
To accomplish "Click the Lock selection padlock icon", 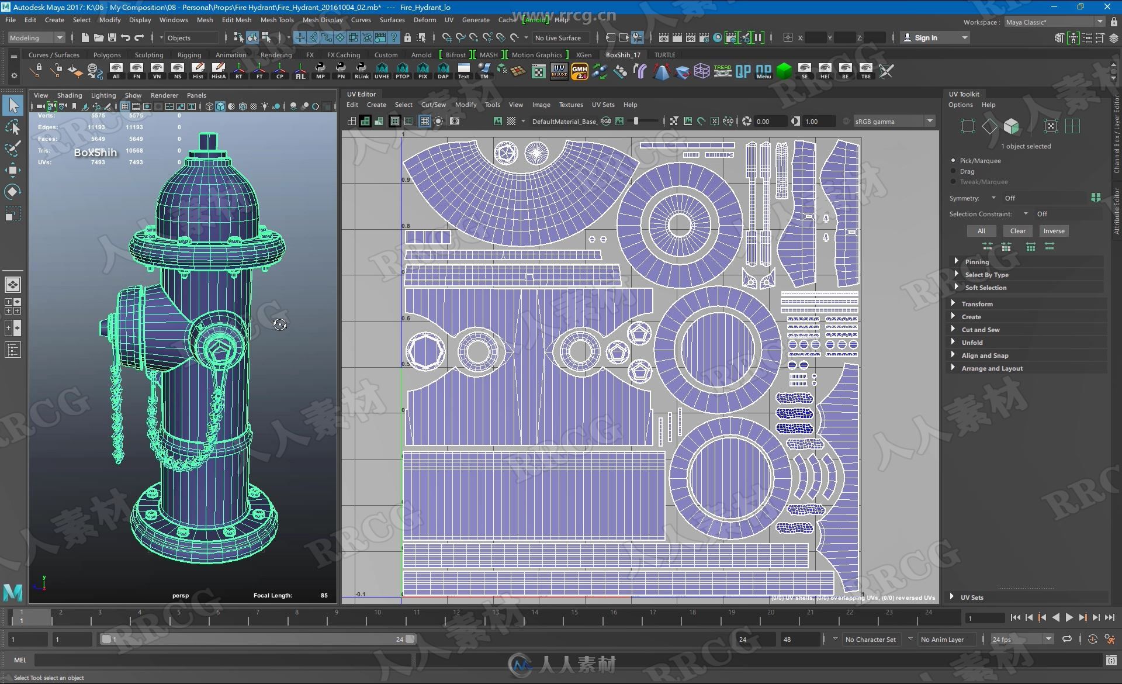I will click(407, 37).
